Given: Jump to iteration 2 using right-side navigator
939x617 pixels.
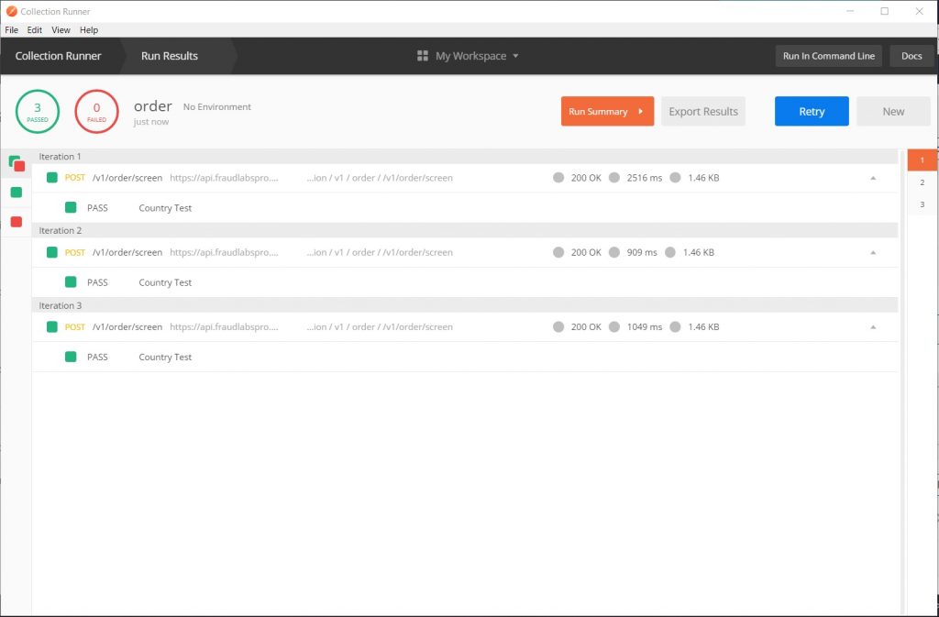Looking at the screenshot, I should point(922,182).
